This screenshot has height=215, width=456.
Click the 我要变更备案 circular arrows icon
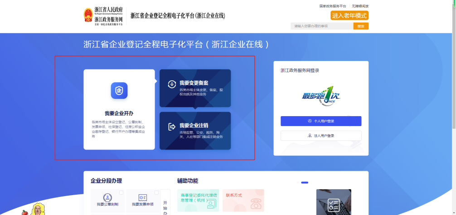coord(172,84)
